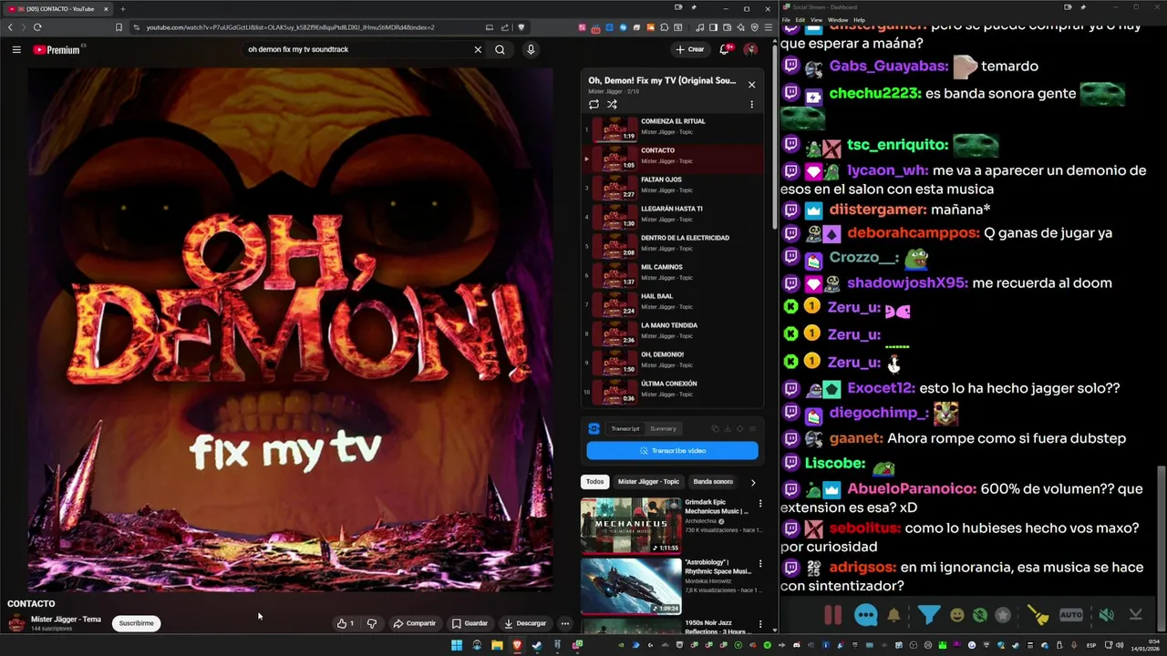Switch to the Transcript tab
Screen dimensions: 1167x656
[x=625, y=428]
